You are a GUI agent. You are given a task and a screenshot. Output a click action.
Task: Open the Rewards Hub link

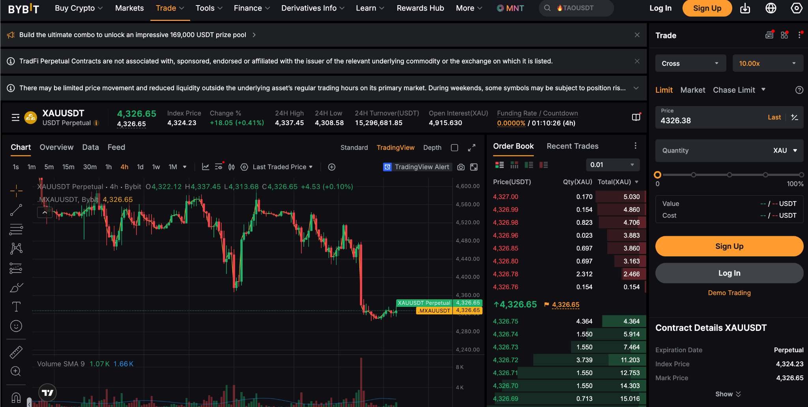(x=420, y=8)
